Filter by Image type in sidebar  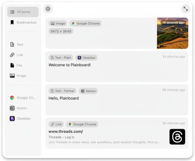(x=23, y=76)
